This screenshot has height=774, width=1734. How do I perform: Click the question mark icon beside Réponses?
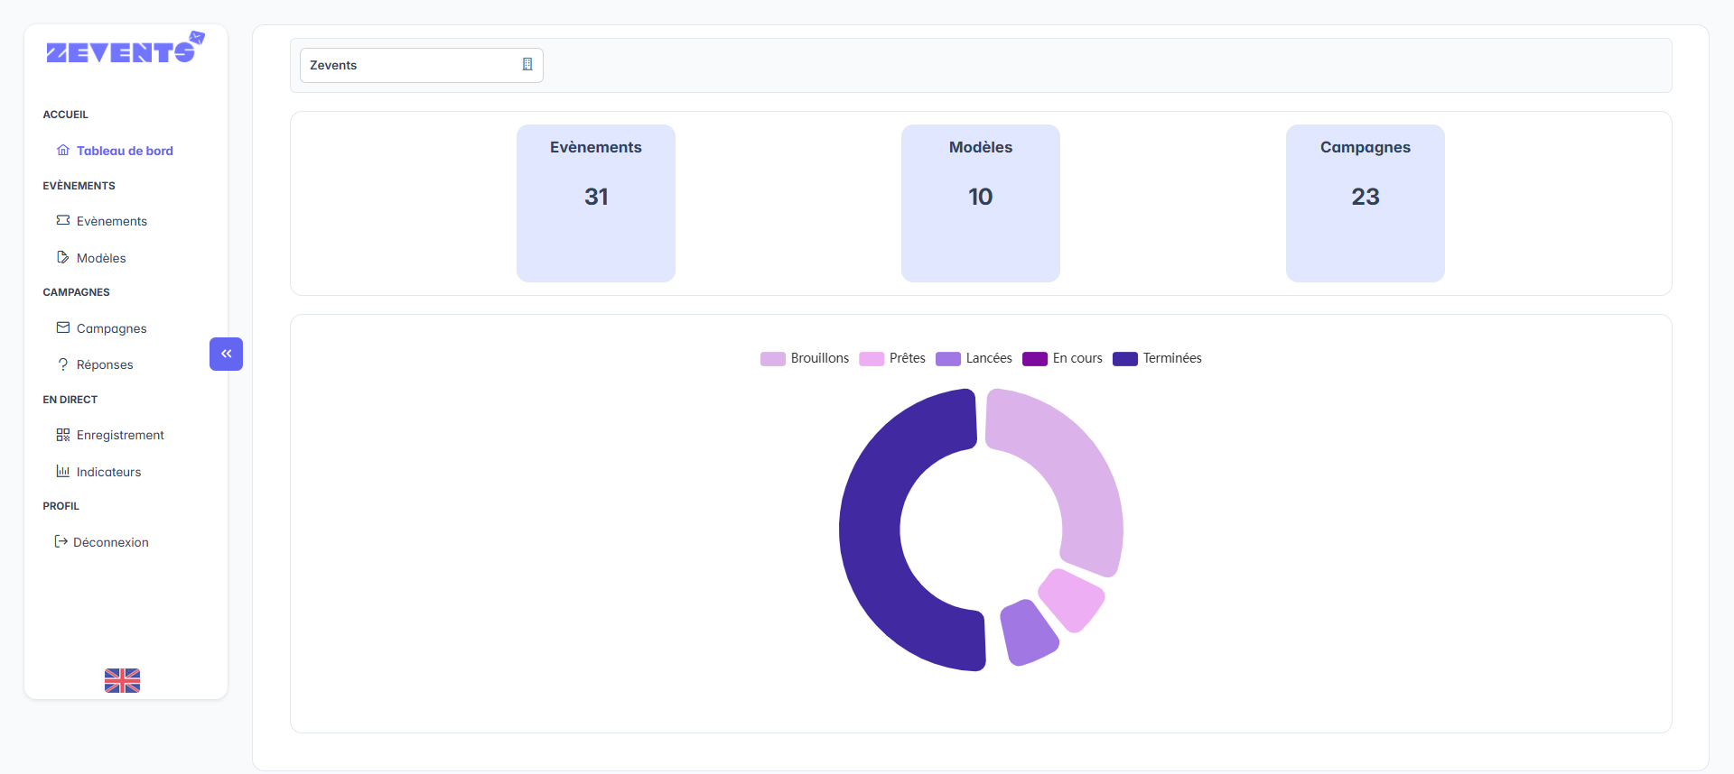pyautogui.click(x=63, y=364)
